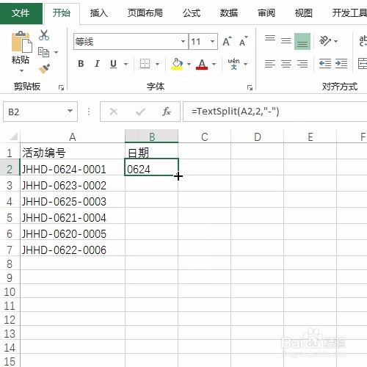Click formula bar with TextSplit formula

[x=275, y=112]
